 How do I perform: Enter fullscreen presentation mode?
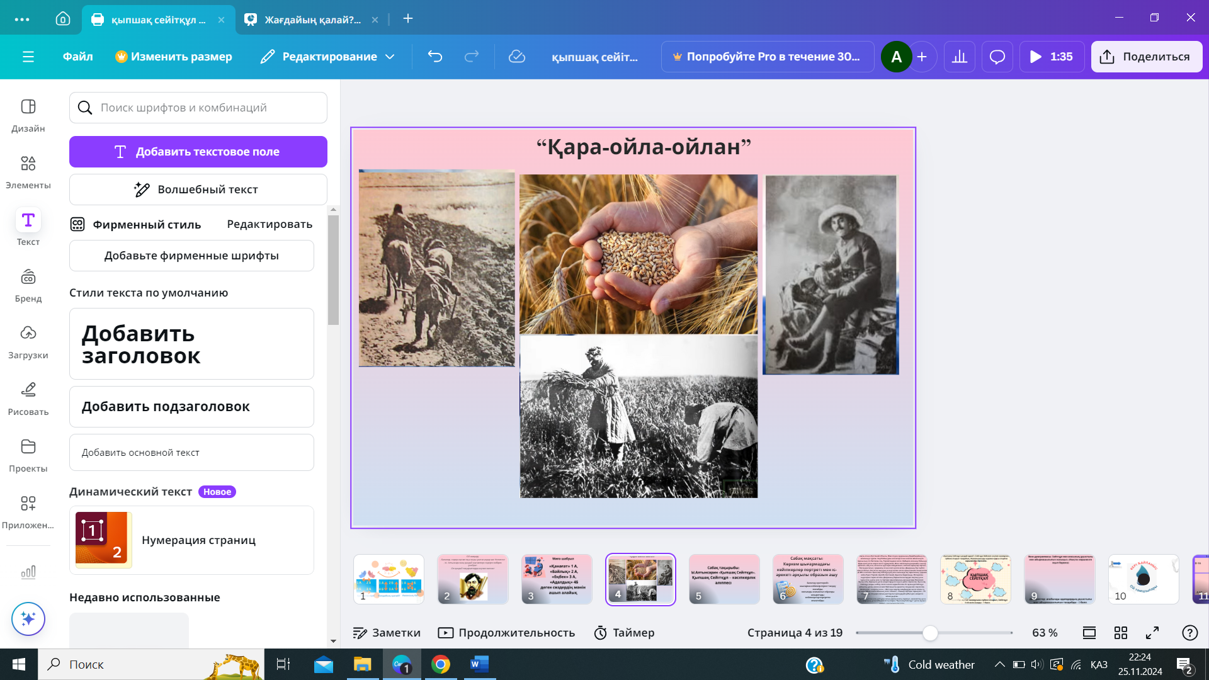click(x=1152, y=633)
